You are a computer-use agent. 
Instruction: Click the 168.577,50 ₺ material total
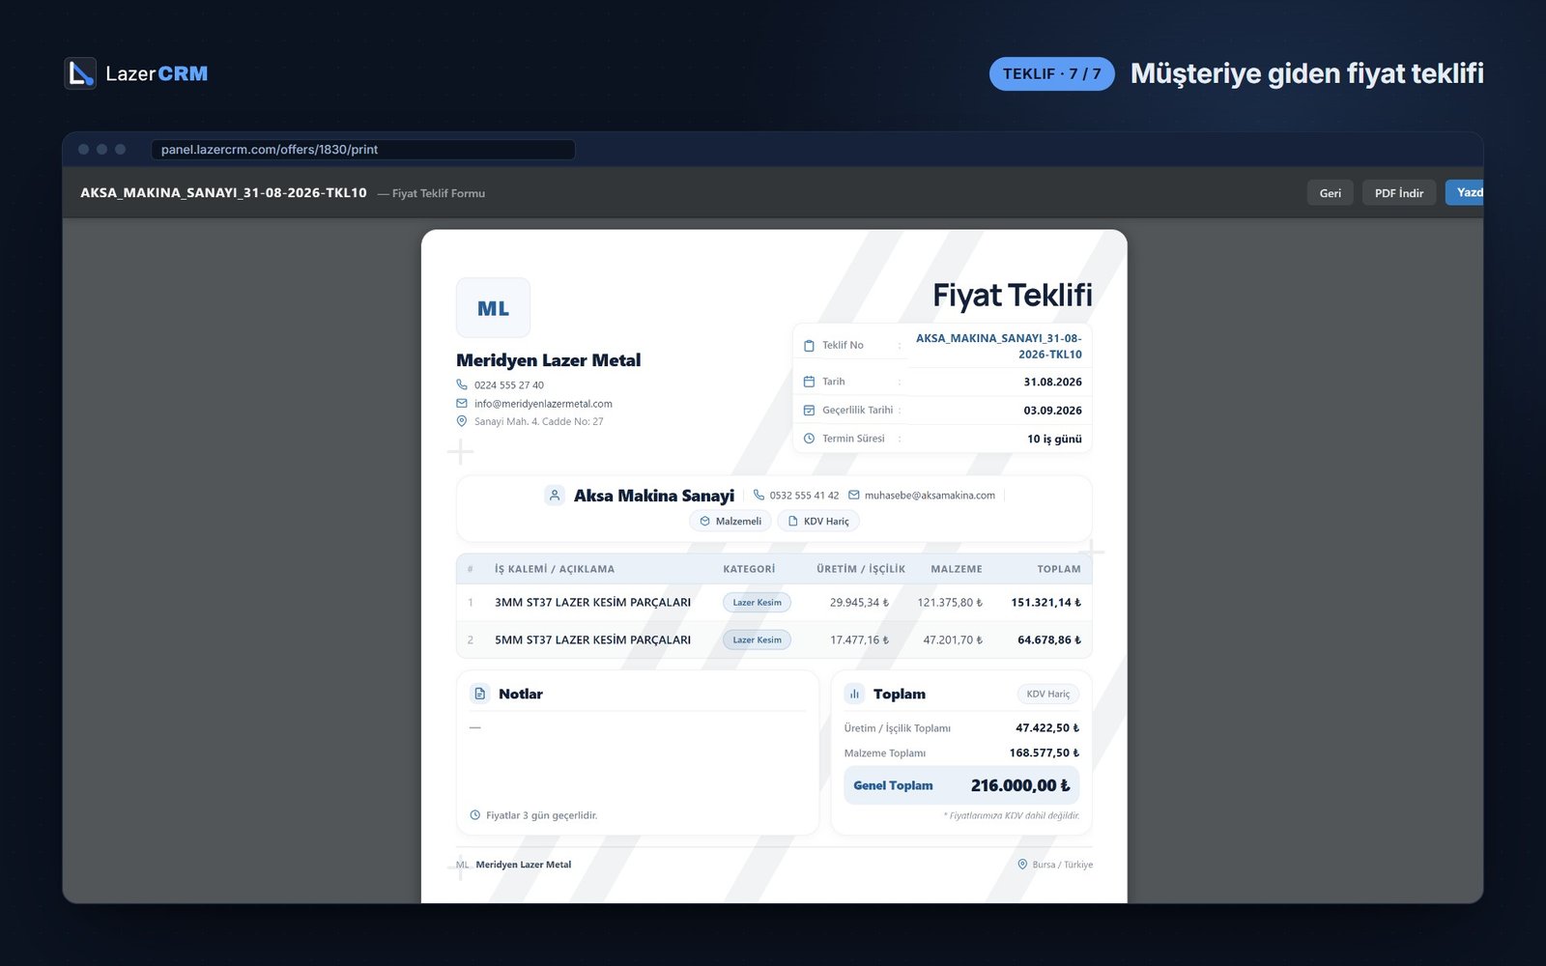click(x=1045, y=753)
